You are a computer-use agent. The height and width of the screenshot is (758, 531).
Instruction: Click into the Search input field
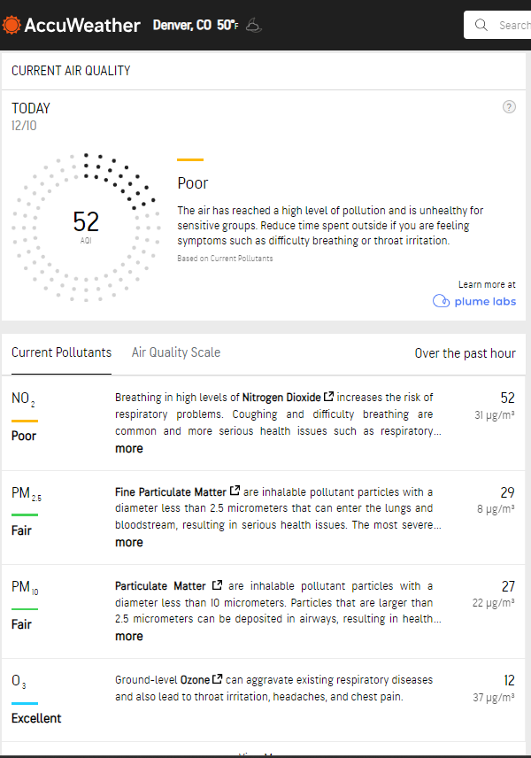coord(513,25)
